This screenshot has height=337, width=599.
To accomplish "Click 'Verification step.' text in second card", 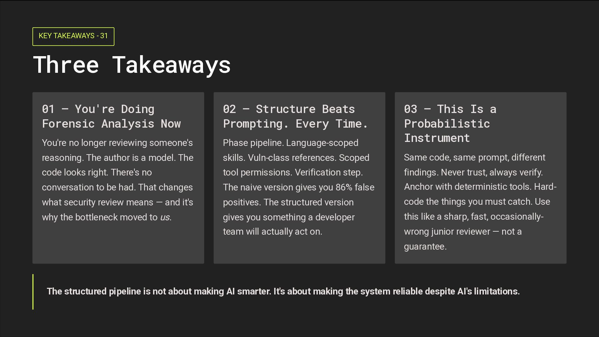I will pyautogui.click(x=329, y=172).
